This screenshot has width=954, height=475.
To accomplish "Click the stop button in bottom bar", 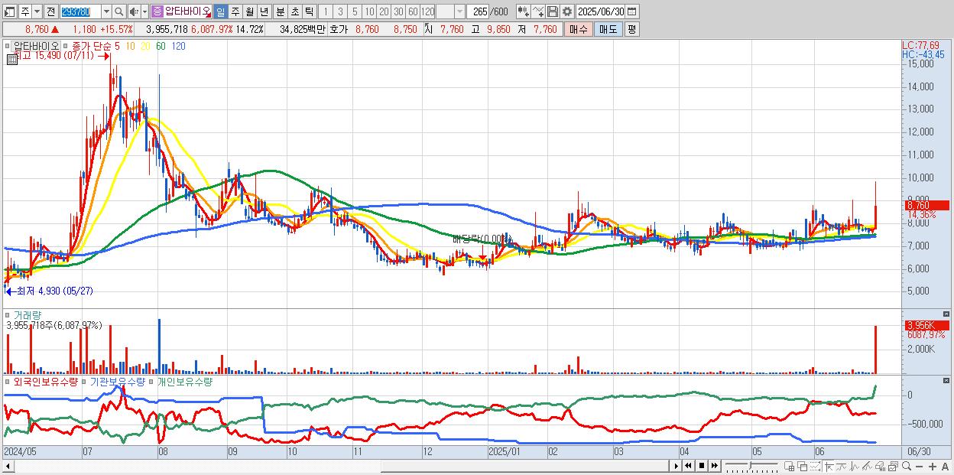I will tap(701, 466).
